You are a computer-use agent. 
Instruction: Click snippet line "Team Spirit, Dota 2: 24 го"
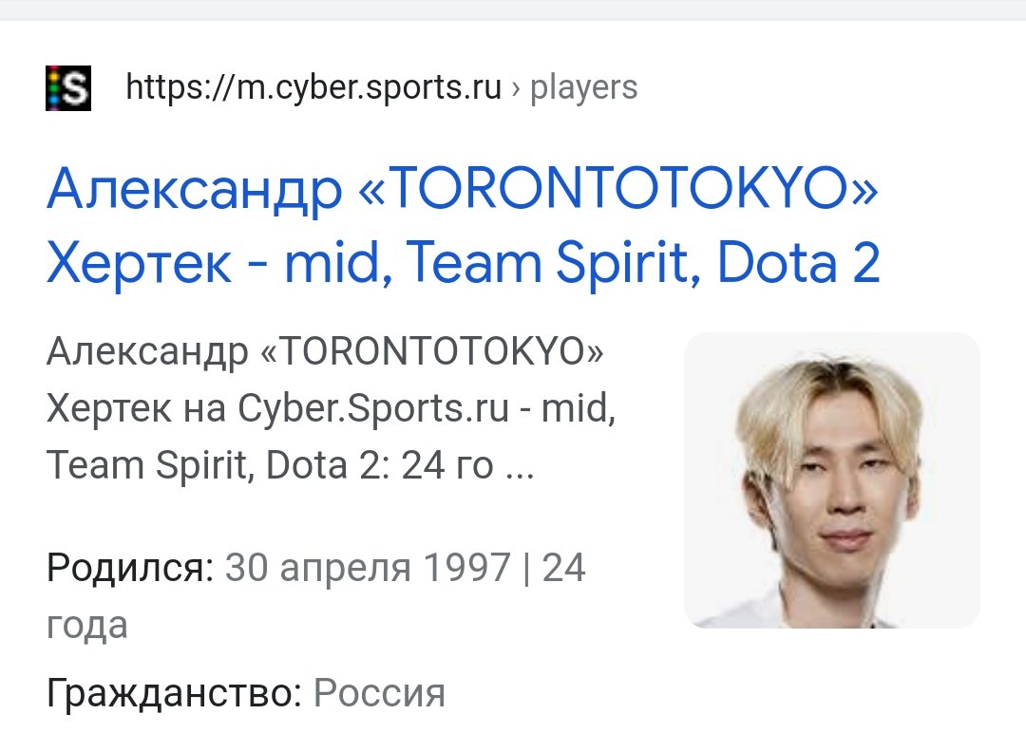[x=270, y=465]
